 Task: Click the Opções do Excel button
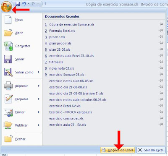(118, 150)
